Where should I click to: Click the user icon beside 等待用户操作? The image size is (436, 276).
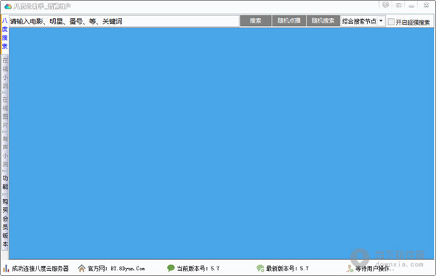pyautogui.click(x=350, y=268)
